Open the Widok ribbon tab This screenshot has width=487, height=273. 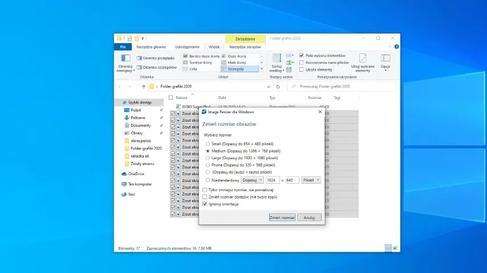pyautogui.click(x=214, y=47)
